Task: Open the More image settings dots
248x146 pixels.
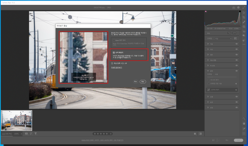Action: tap(244, 44)
